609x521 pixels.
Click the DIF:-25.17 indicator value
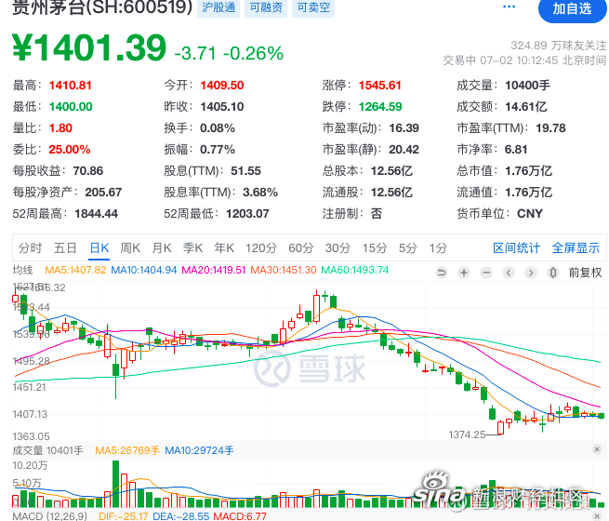(x=123, y=516)
